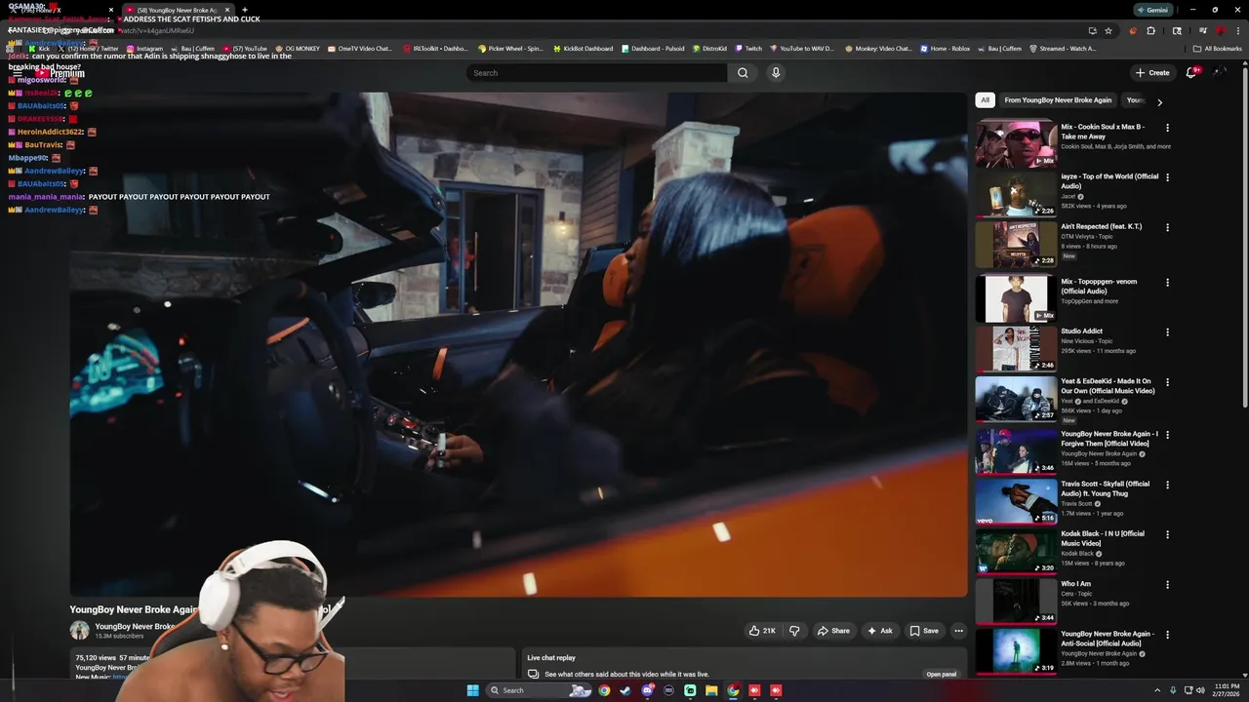The image size is (1249, 702).
Task: Open the Picker Wheel bookmark
Action: [510, 48]
